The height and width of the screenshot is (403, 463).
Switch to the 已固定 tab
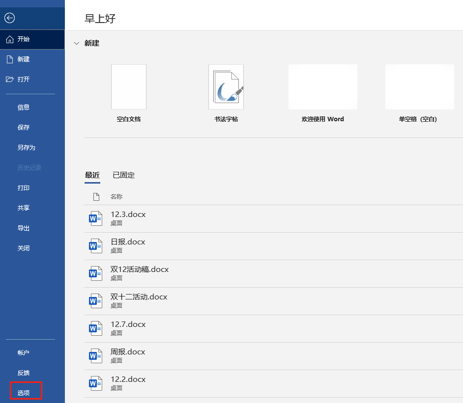click(x=124, y=175)
